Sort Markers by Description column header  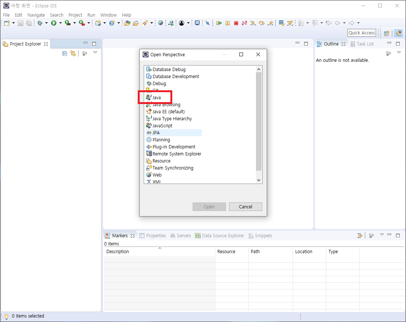tap(160, 251)
